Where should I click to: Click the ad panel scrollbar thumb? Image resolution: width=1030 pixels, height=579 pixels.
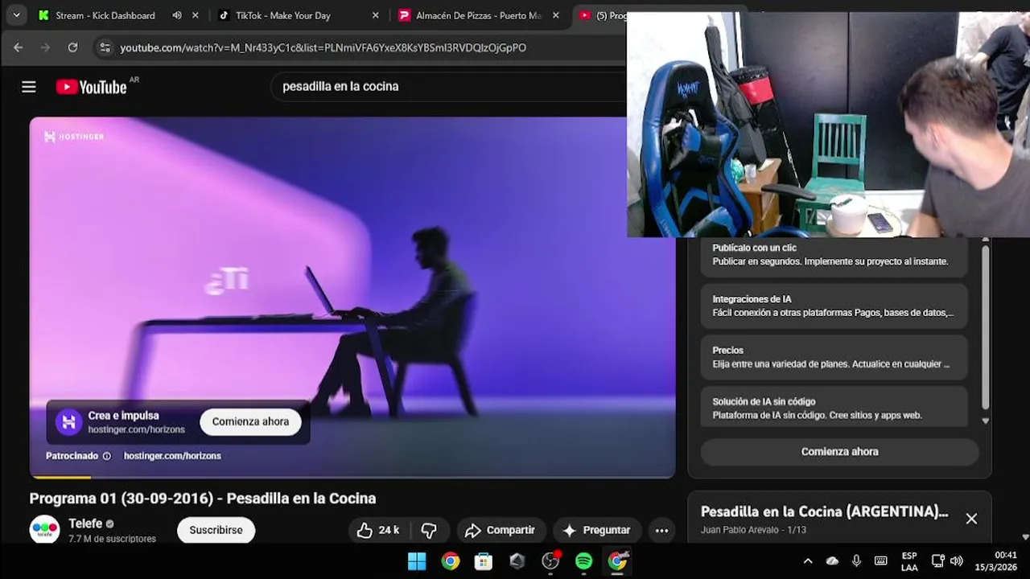coord(985,326)
